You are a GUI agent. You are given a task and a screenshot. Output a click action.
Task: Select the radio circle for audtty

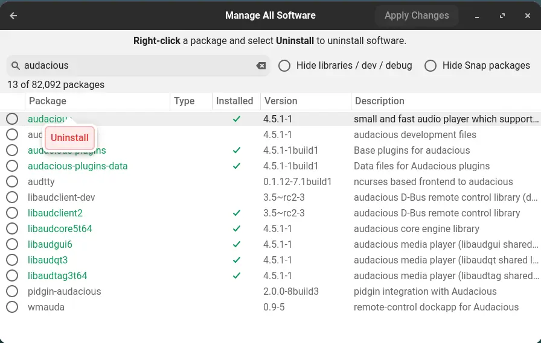point(12,181)
